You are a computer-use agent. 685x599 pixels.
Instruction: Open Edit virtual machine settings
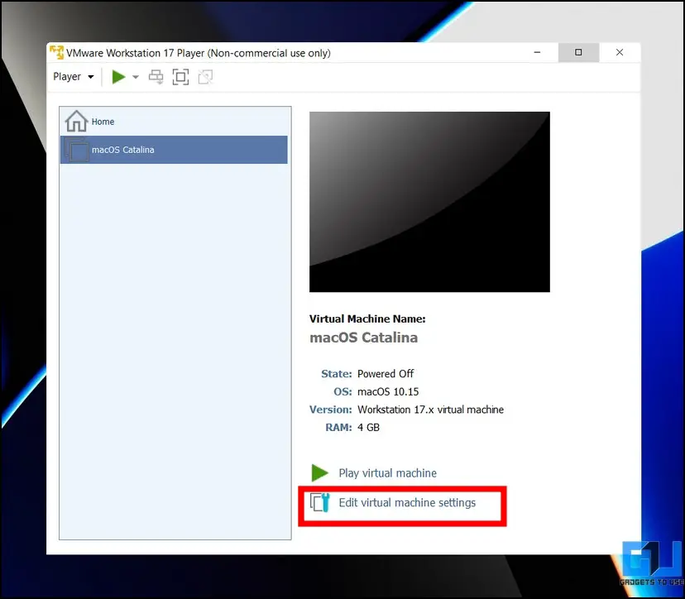tap(407, 503)
